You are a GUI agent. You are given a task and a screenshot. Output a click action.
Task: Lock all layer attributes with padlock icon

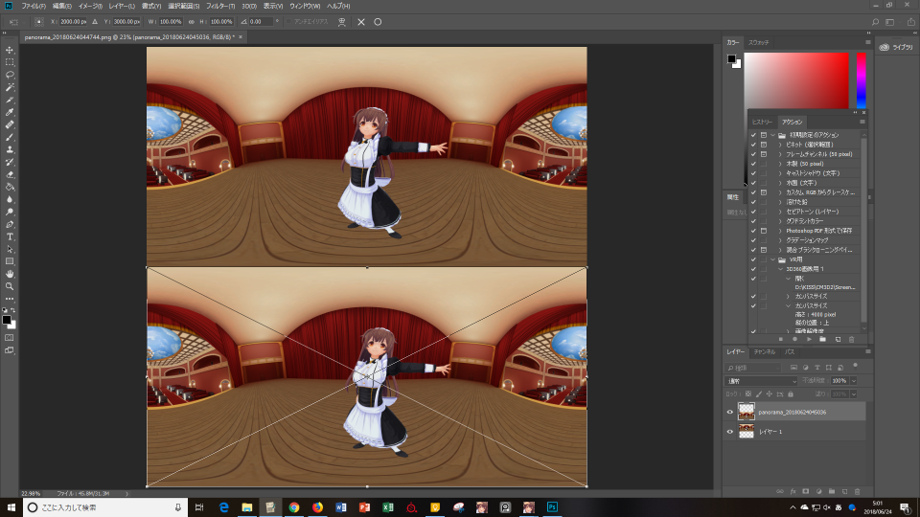coord(791,393)
